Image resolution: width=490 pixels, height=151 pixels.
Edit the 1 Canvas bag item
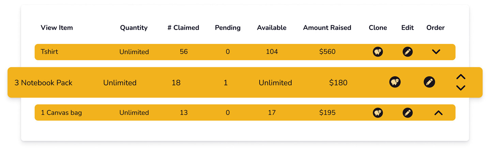click(408, 113)
